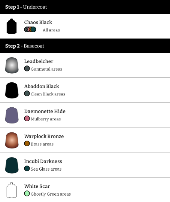Screen dimensions: 170x202
Task: Select the Ghostly Green areas swatch
Action: pos(27,193)
